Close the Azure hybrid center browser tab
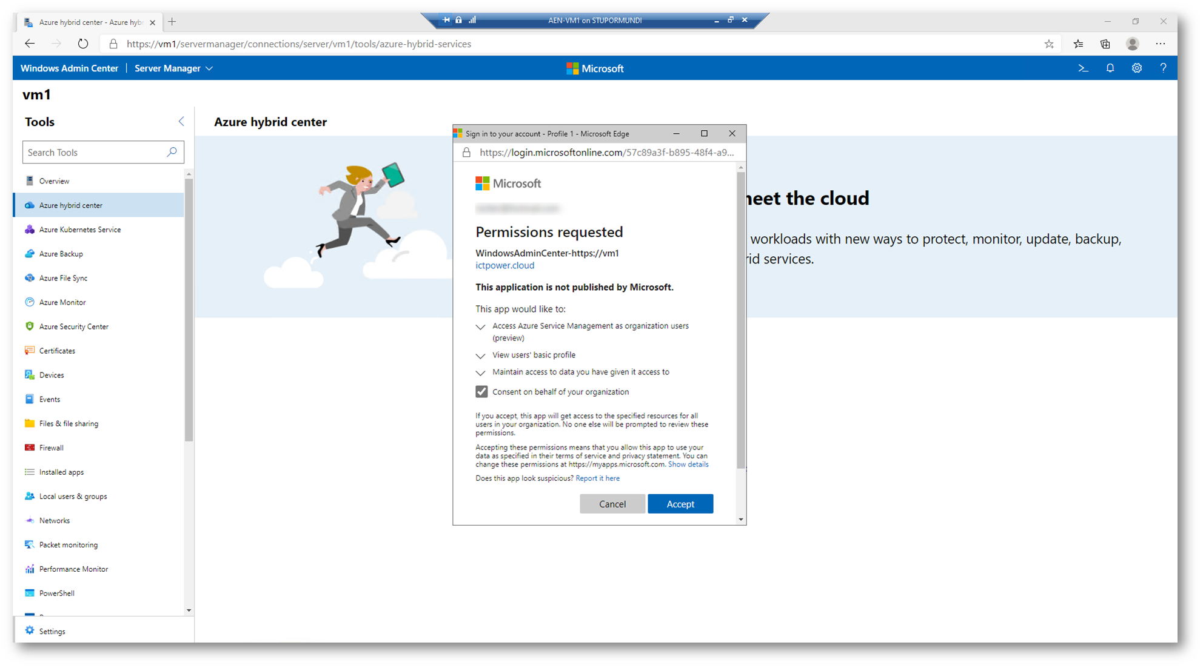Screen dimensions: 1203x668 pos(152,22)
